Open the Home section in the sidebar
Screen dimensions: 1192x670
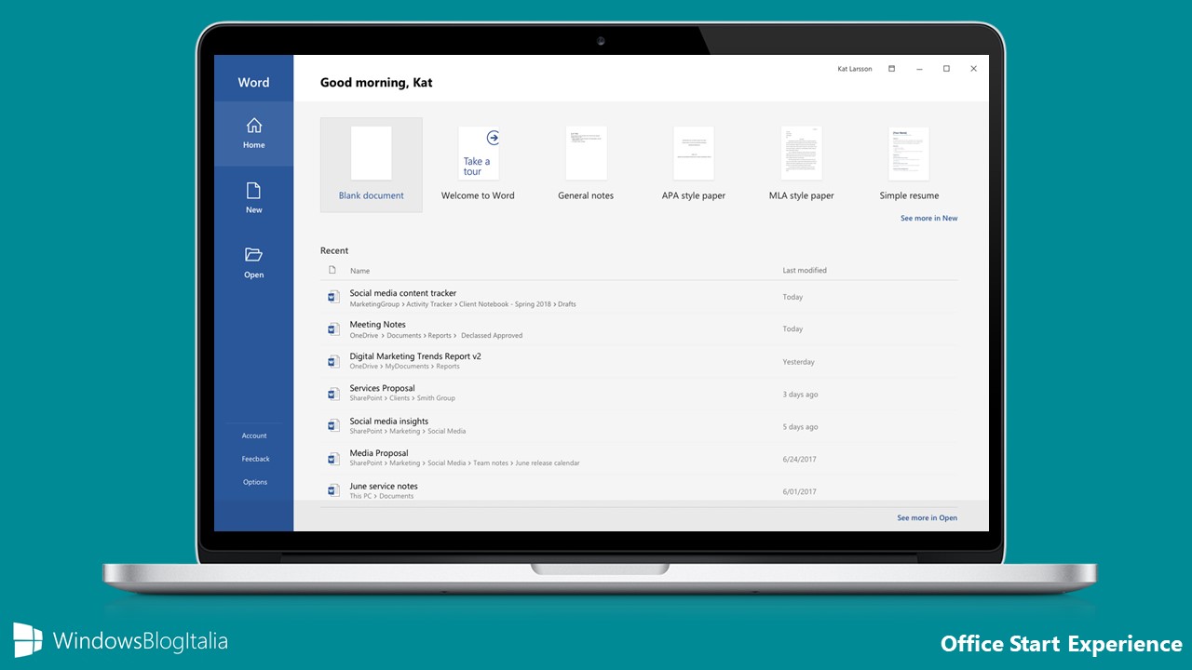pyautogui.click(x=253, y=133)
